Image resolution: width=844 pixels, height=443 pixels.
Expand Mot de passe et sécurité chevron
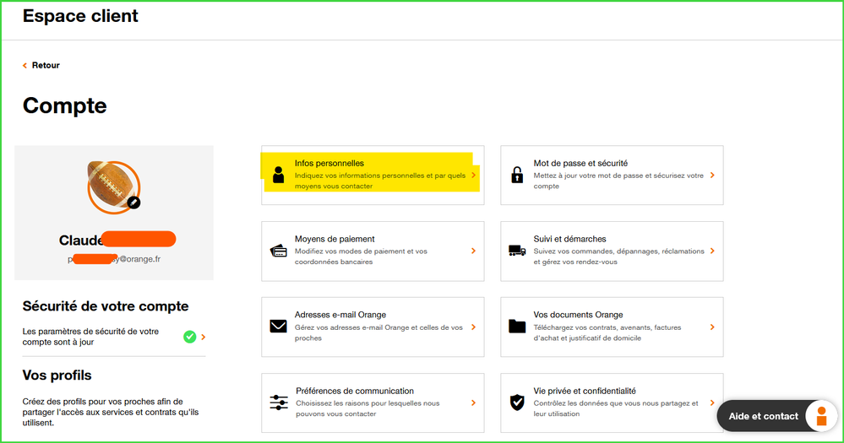tap(712, 175)
